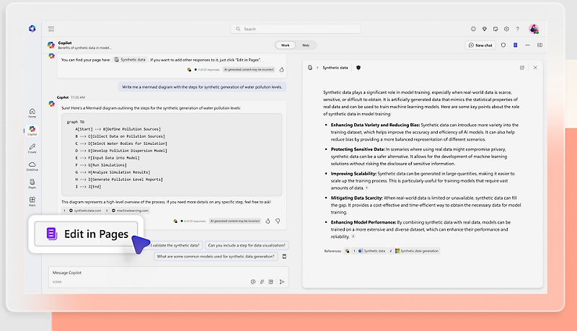577x331 pixels.
Task: Open the more options ellipsis menu
Action: point(527,45)
